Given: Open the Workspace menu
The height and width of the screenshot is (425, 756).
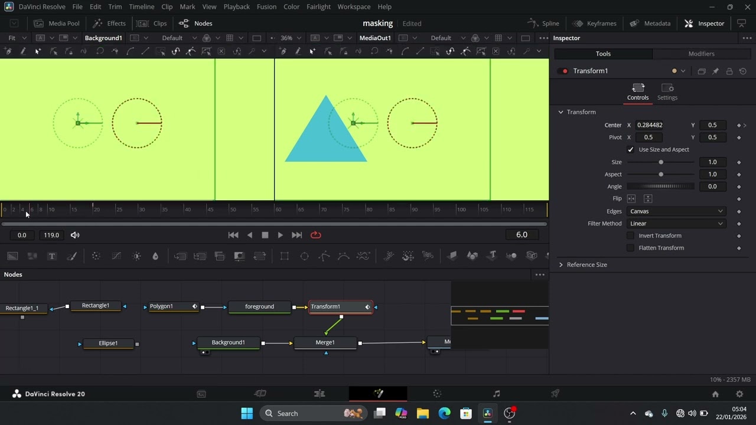Looking at the screenshot, I should tap(354, 6).
